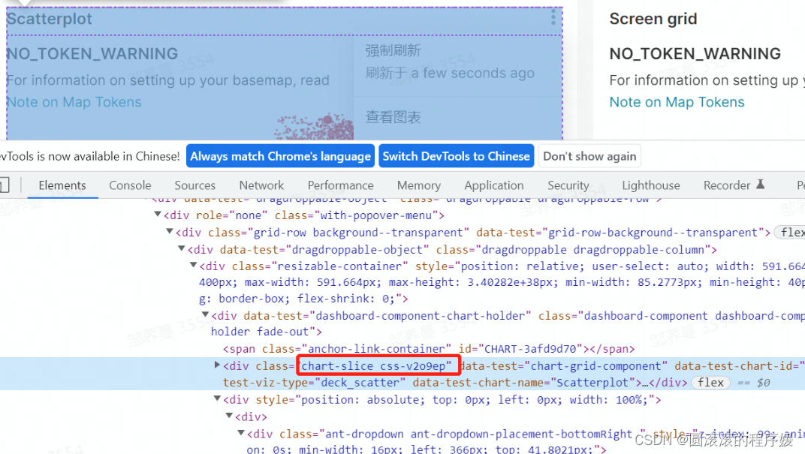
Task: Dismiss with Don't show again
Action: tap(589, 156)
